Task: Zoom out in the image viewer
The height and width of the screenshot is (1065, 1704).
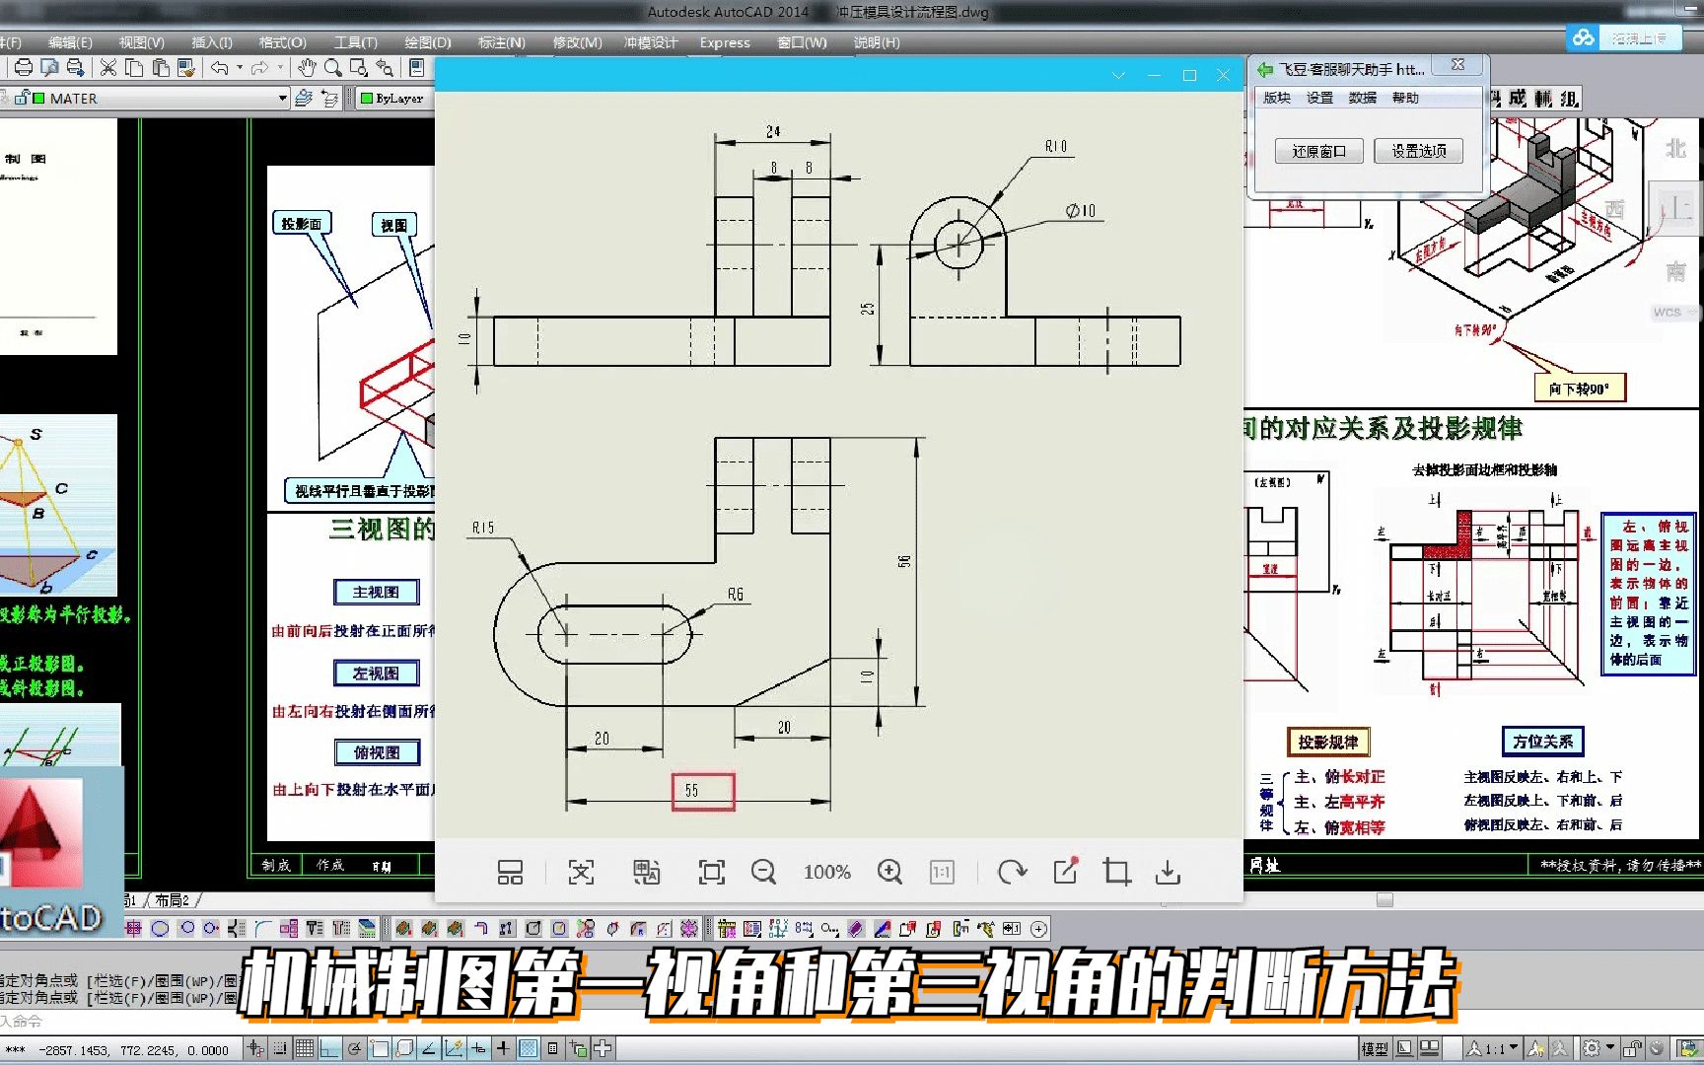Action: 763,872
